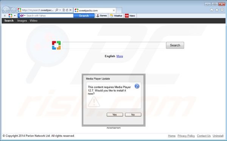Click the Copyright 2014 Perion Network text
The width and height of the screenshot is (227, 141).
click(39, 136)
